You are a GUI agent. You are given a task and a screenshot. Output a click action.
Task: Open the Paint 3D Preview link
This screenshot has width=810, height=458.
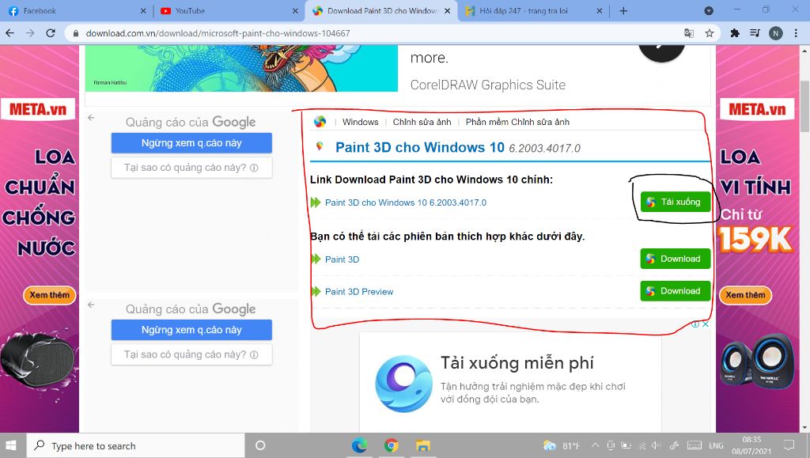coord(359,292)
